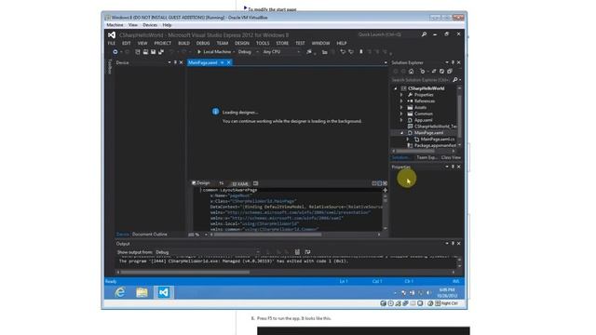Close the Properties panel
This screenshot has height=335, width=596.
click(x=459, y=167)
